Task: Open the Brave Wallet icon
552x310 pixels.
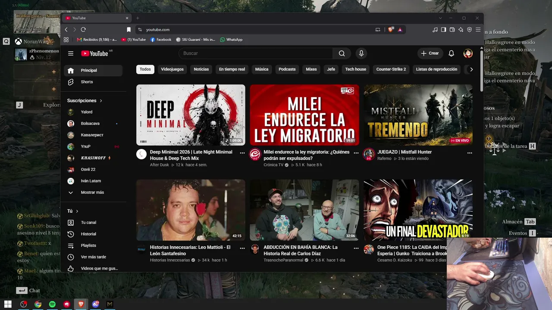Action: pyautogui.click(x=452, y=30)
